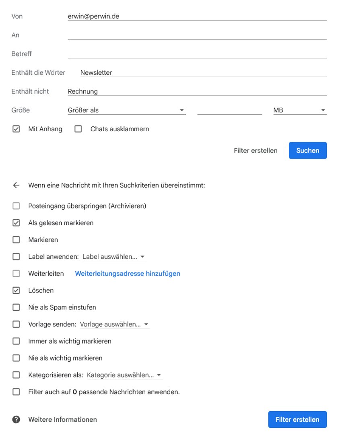Click the Label auswählen dropdown arrow
Viewport: 338px width, 439px height.
(x=143, y=256)
